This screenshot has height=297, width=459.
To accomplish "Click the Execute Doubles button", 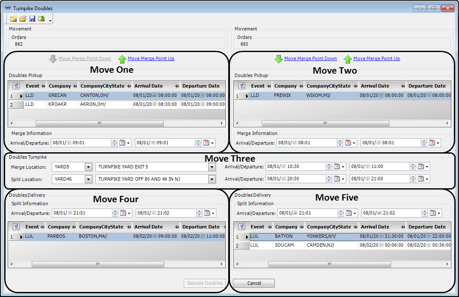I will coord(205,283).
